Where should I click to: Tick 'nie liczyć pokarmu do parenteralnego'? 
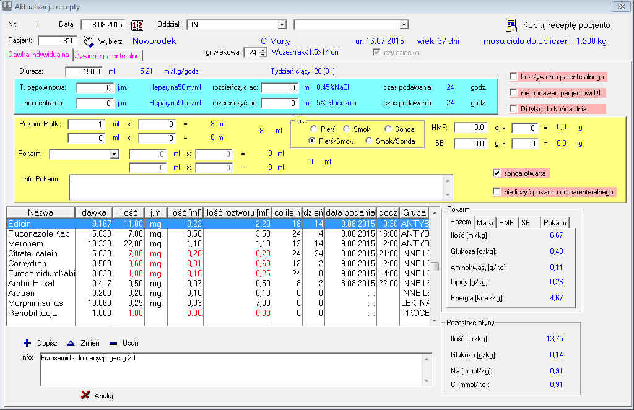(x=497, y=192)
